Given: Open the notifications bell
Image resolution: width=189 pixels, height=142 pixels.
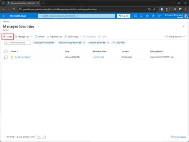Looking at the screenshot, I should click(x=141, y=16).
